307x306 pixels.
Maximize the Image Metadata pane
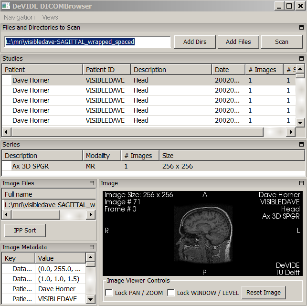[x=92, y=247]
